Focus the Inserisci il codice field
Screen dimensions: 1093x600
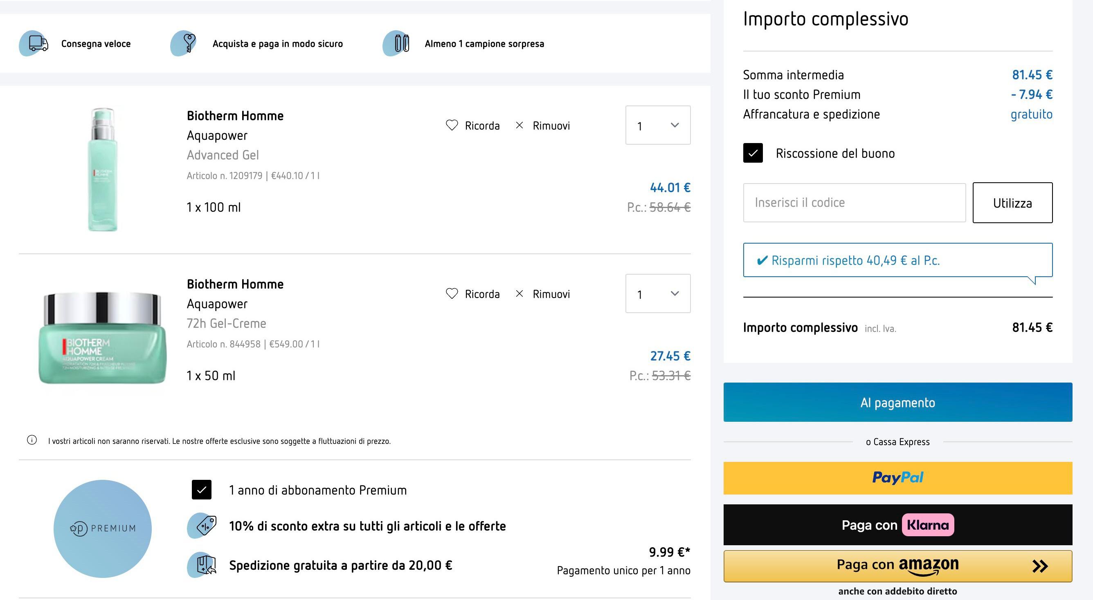[855, 203]
